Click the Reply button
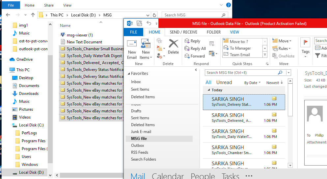The image size is (327, 179). (x=193, y=41)
